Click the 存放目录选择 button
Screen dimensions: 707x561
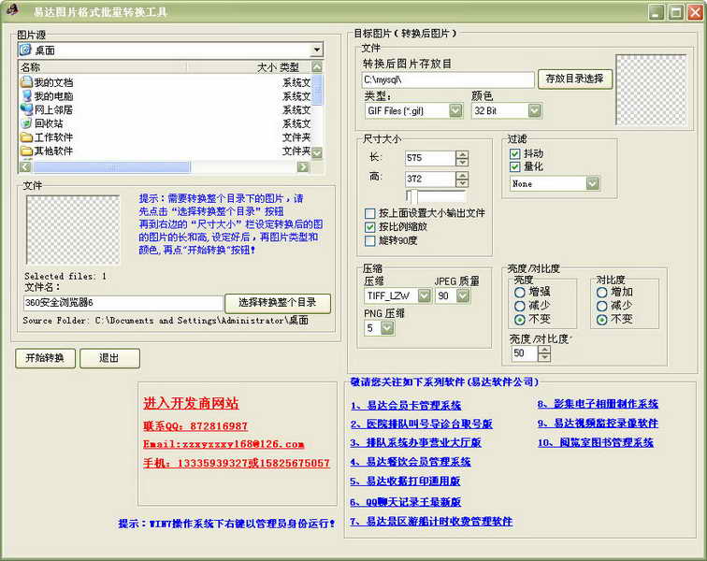click(575, 79)
